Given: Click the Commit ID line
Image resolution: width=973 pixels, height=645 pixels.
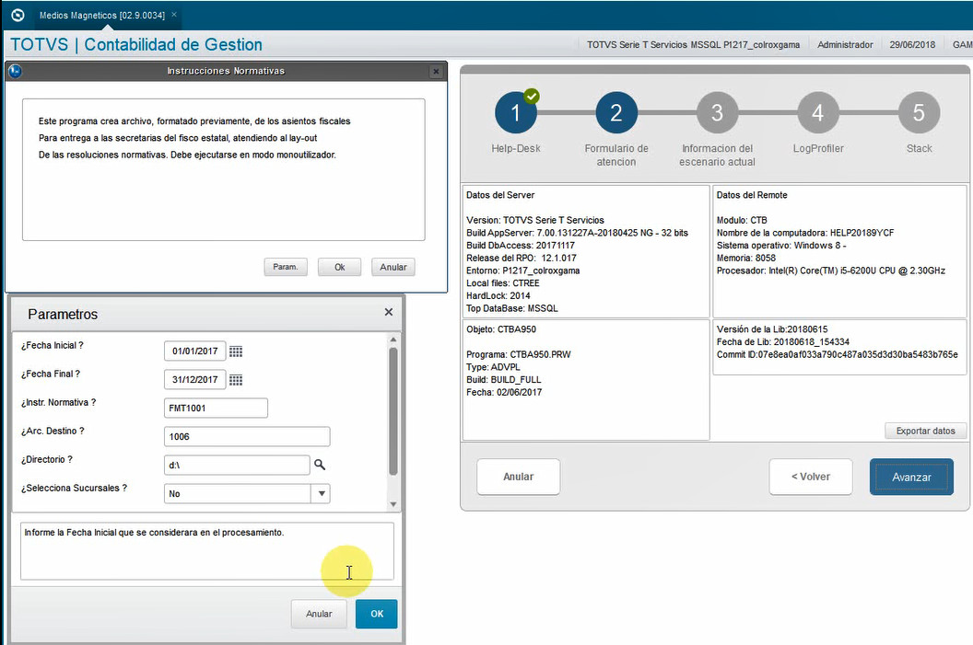Looking at the screenshot, I should coord(838,354).
